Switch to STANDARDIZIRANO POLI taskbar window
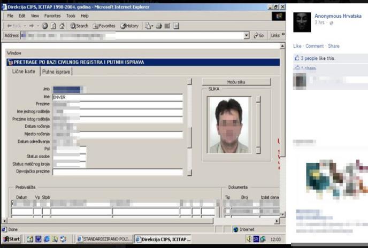 pos(104,239)
